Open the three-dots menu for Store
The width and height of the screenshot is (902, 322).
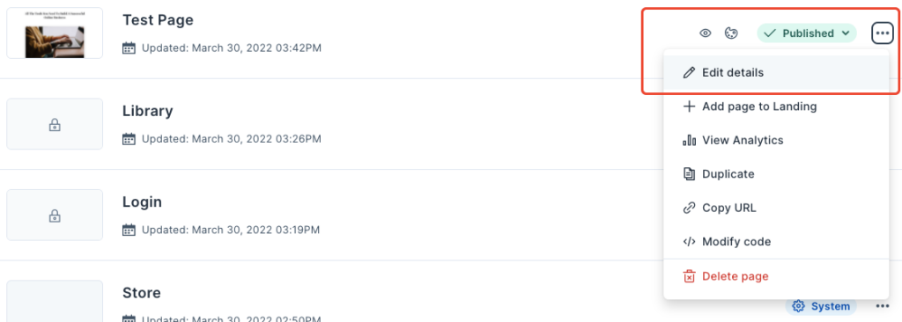pos(883,306)
